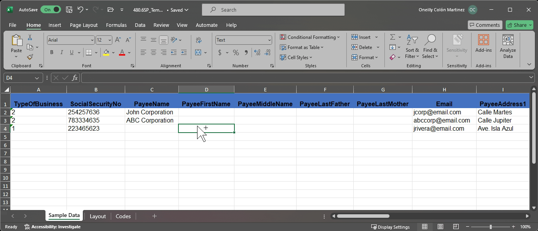Open the number format dropdown showing Text

coord(269,40)
